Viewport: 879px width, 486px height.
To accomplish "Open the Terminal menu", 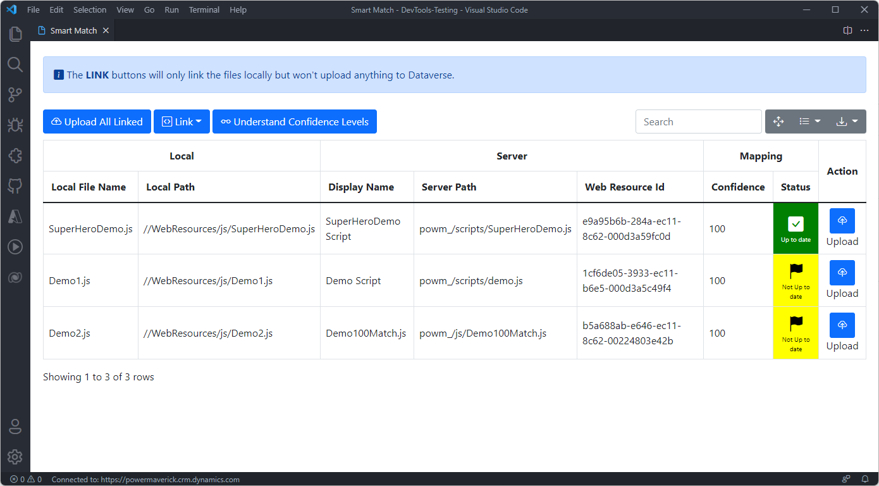I will coord(204,9).
